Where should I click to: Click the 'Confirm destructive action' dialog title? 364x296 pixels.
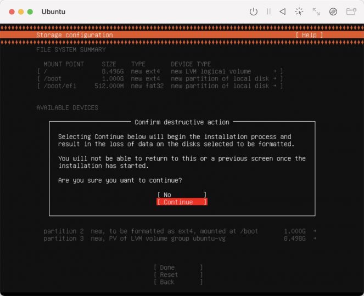coord(182,122)
